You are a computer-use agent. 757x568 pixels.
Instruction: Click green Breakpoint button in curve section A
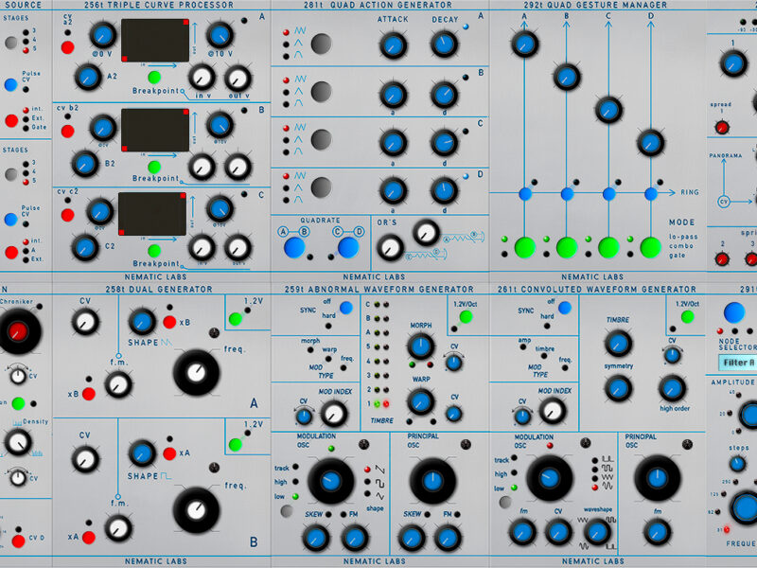coord(154,78)
